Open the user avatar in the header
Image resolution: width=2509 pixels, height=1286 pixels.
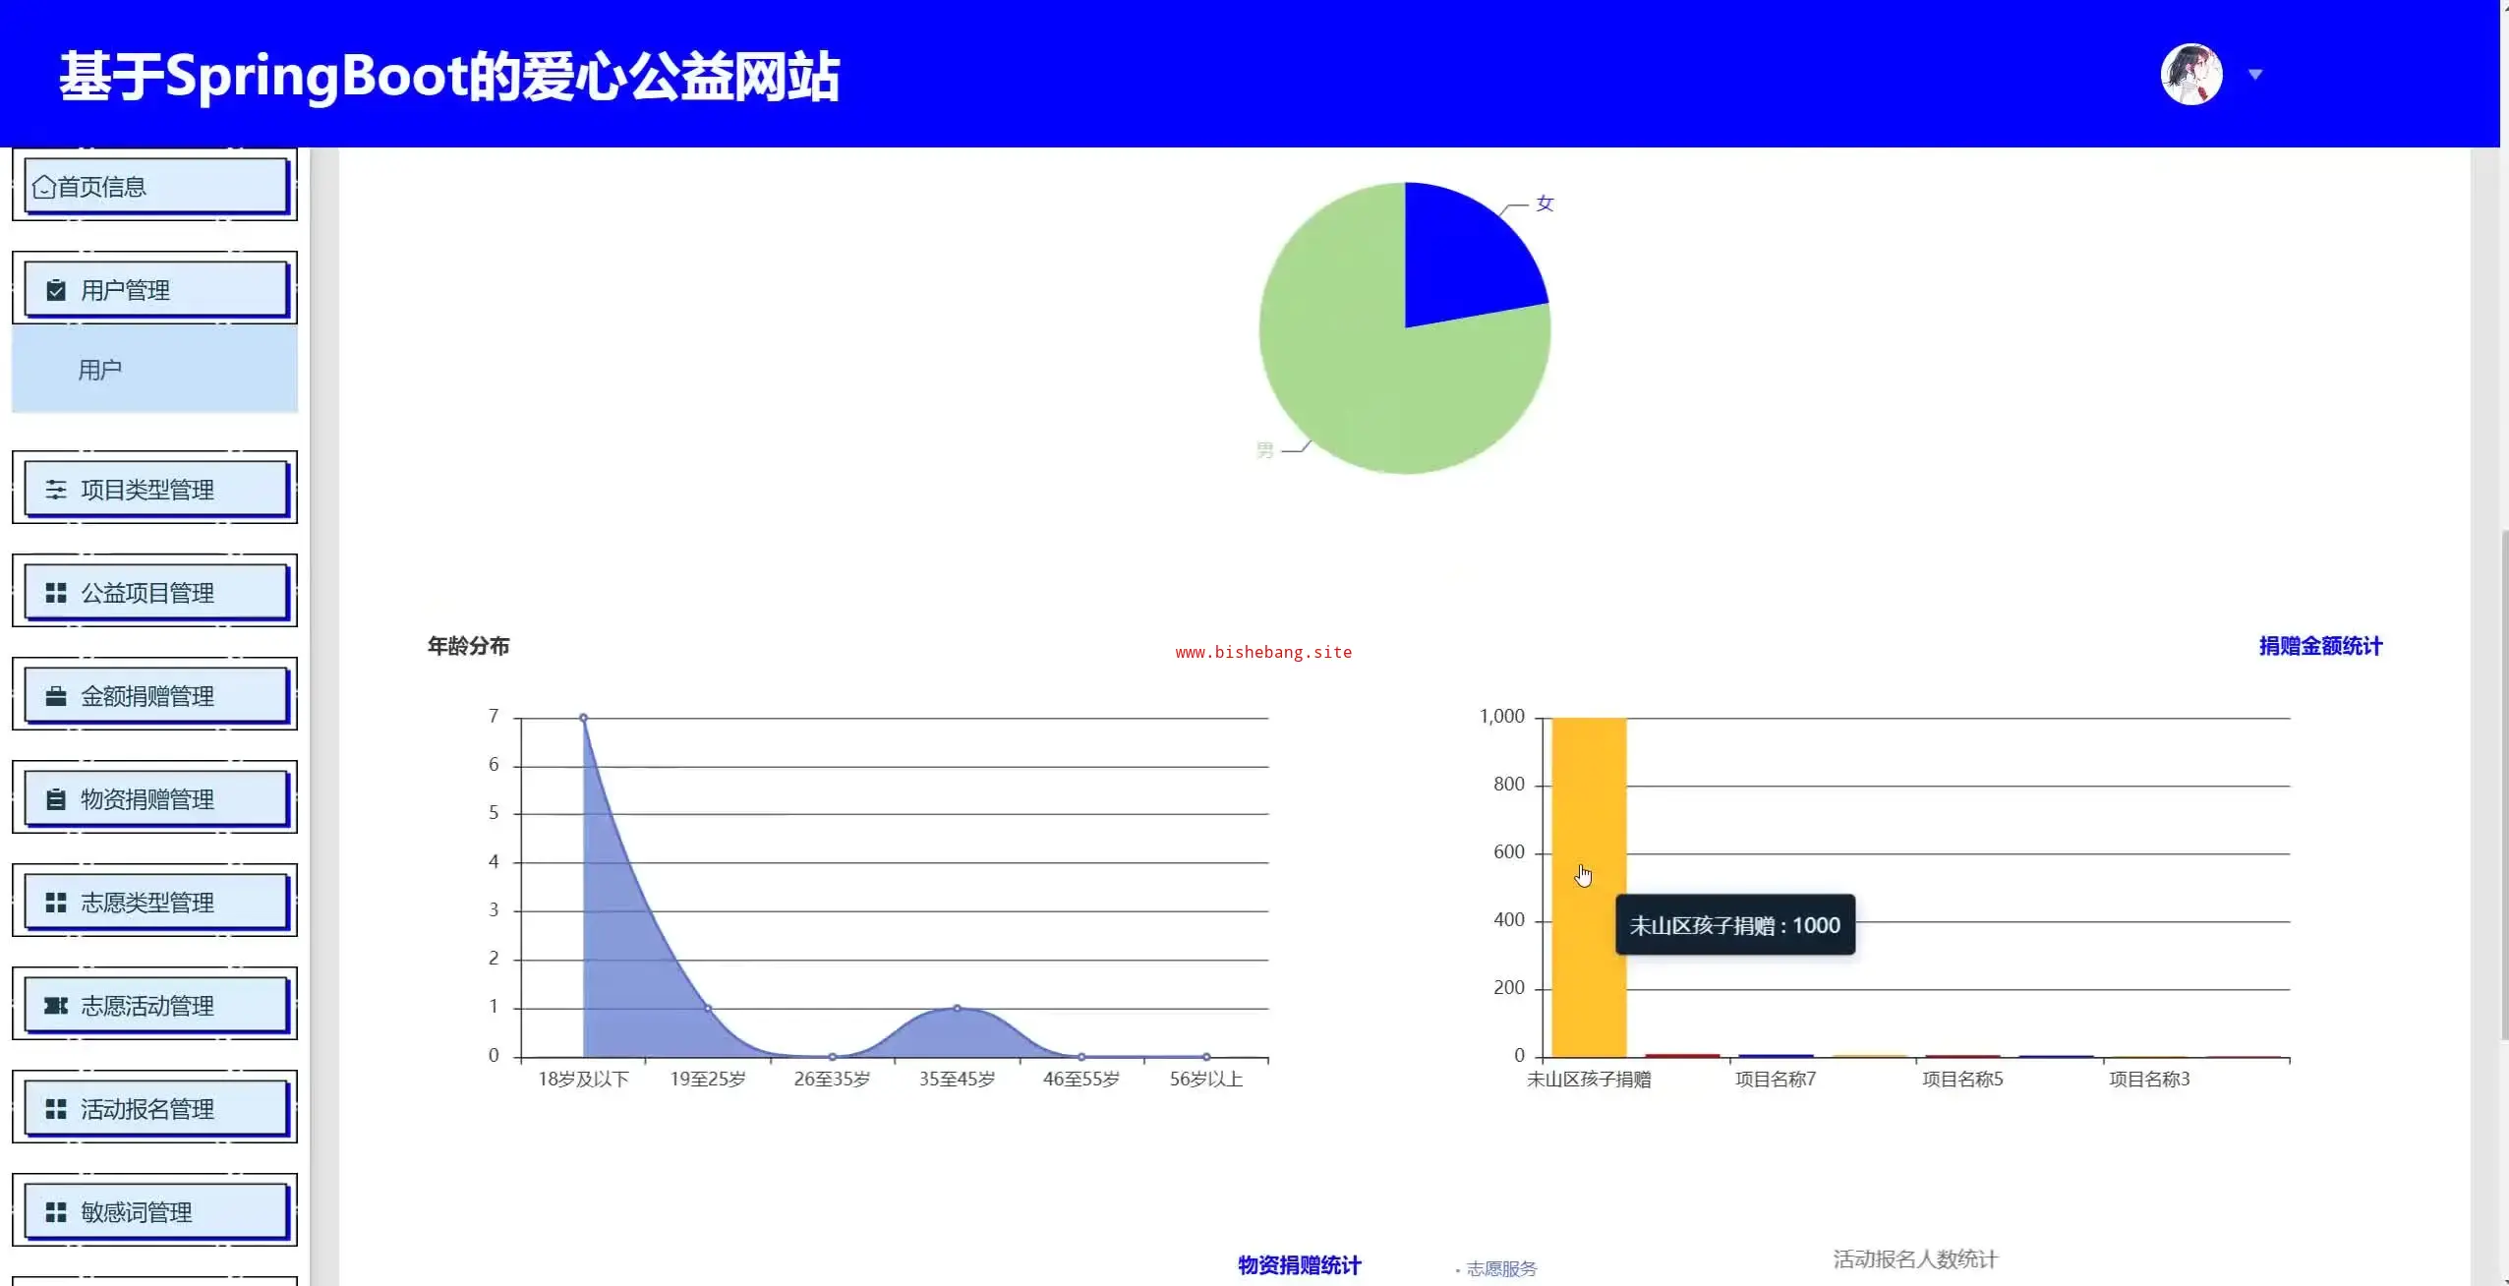(x=2190, y=75)
